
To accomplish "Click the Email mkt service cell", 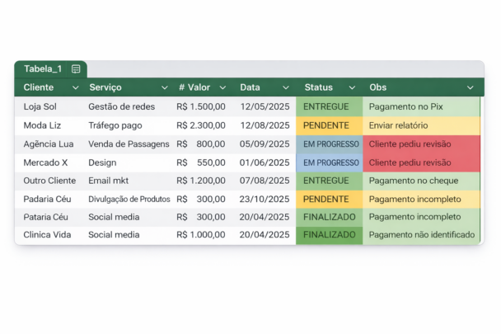I will (110, 181).
